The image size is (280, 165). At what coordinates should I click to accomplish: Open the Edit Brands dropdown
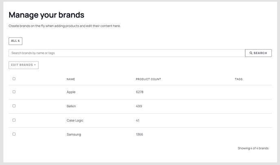[24, 65]
